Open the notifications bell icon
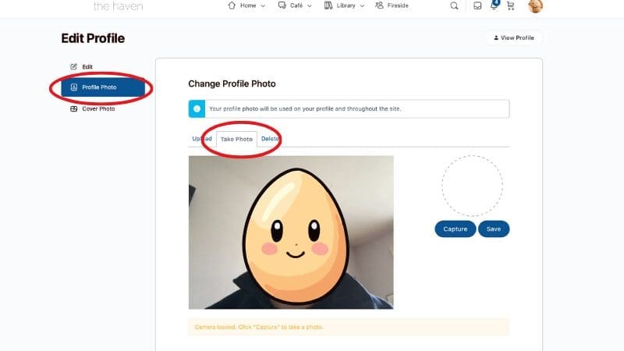Screen dimensions: 624x351 [x=494, y=5]
